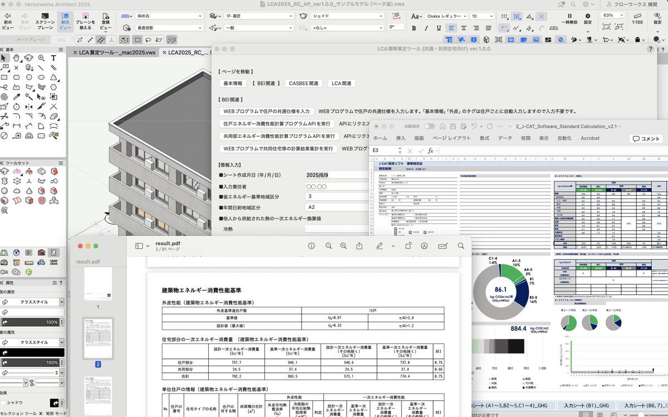668x417 pixels.
Task: Select the Text T tool
Action: [53, 58]
